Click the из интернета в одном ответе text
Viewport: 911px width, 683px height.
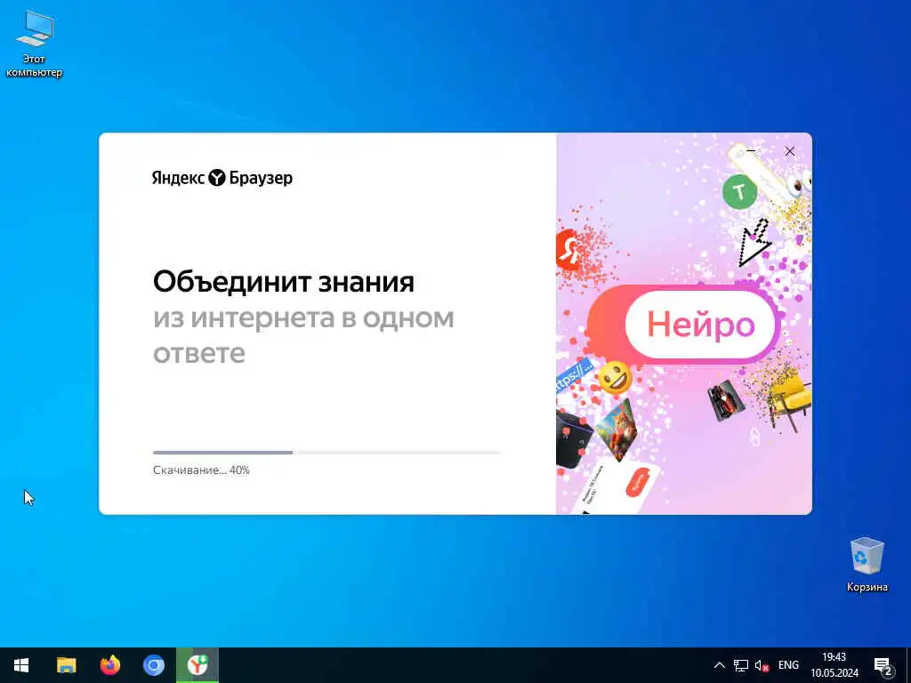click(x=303, y=335)
